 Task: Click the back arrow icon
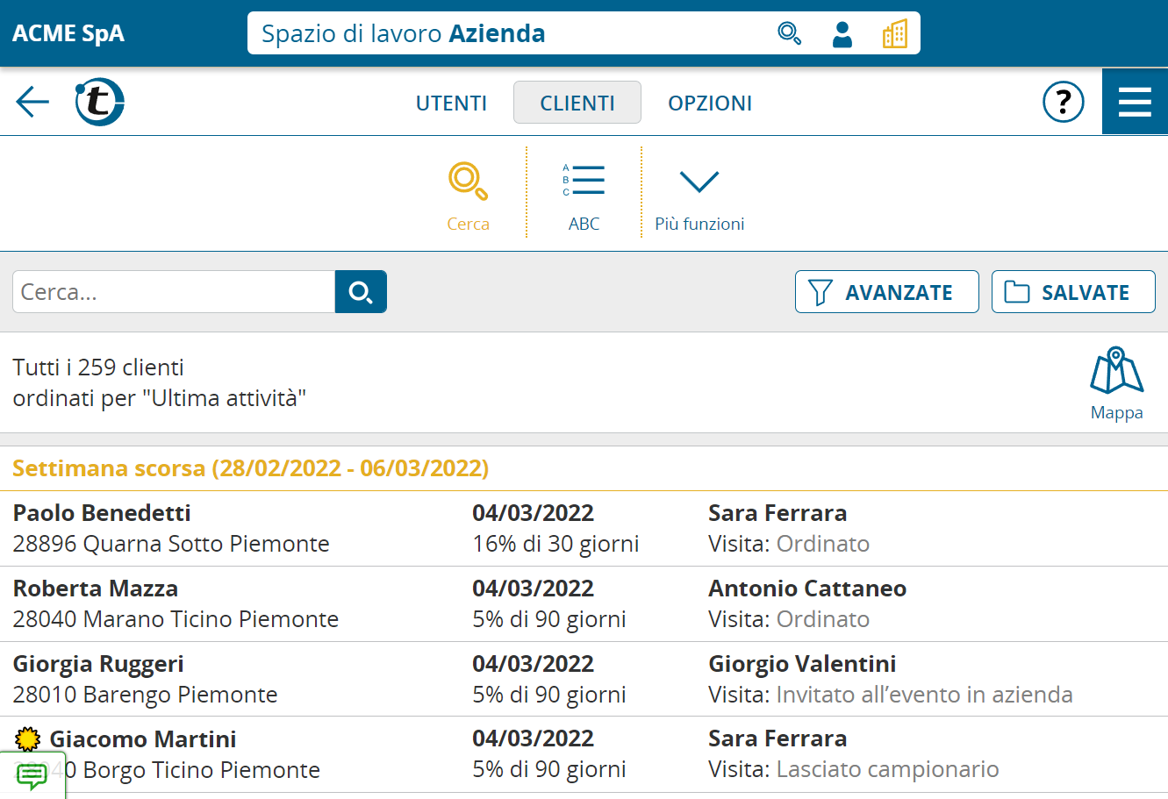point(32,102)
